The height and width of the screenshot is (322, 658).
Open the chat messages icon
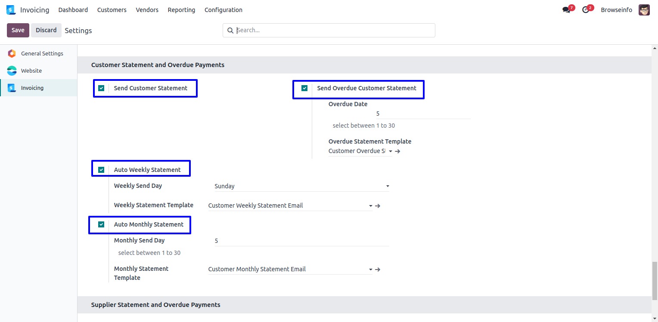566,10
